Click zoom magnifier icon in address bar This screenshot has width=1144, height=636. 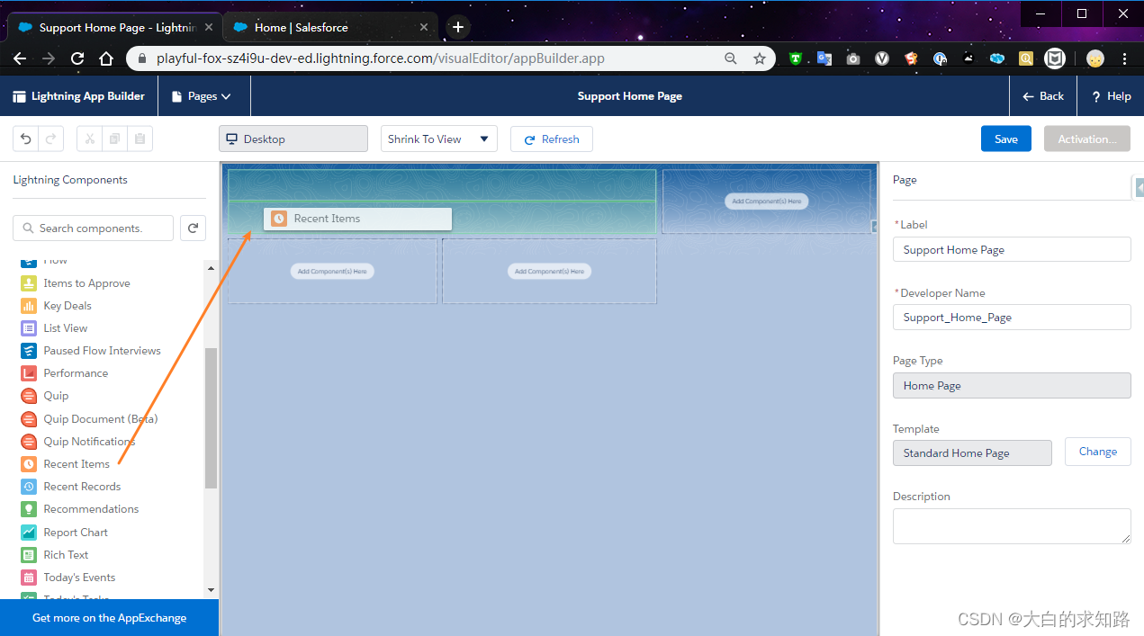tap(731, 58)
